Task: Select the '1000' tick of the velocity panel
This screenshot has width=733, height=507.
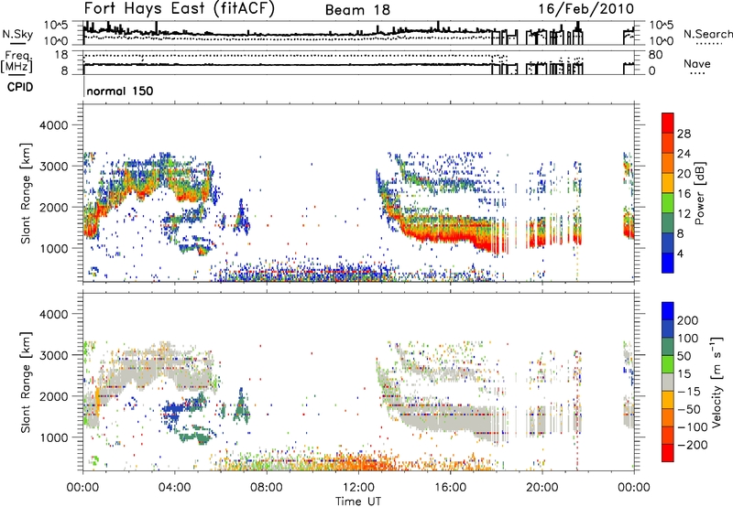Action: pos(53,437)
